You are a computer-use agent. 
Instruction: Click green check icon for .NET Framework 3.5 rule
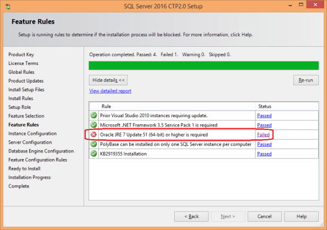pyautogui.click(x=93, y=125)
